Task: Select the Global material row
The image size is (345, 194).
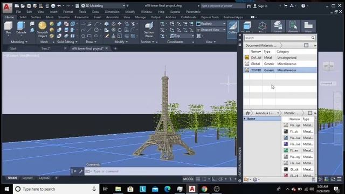Action: [280, 64]
